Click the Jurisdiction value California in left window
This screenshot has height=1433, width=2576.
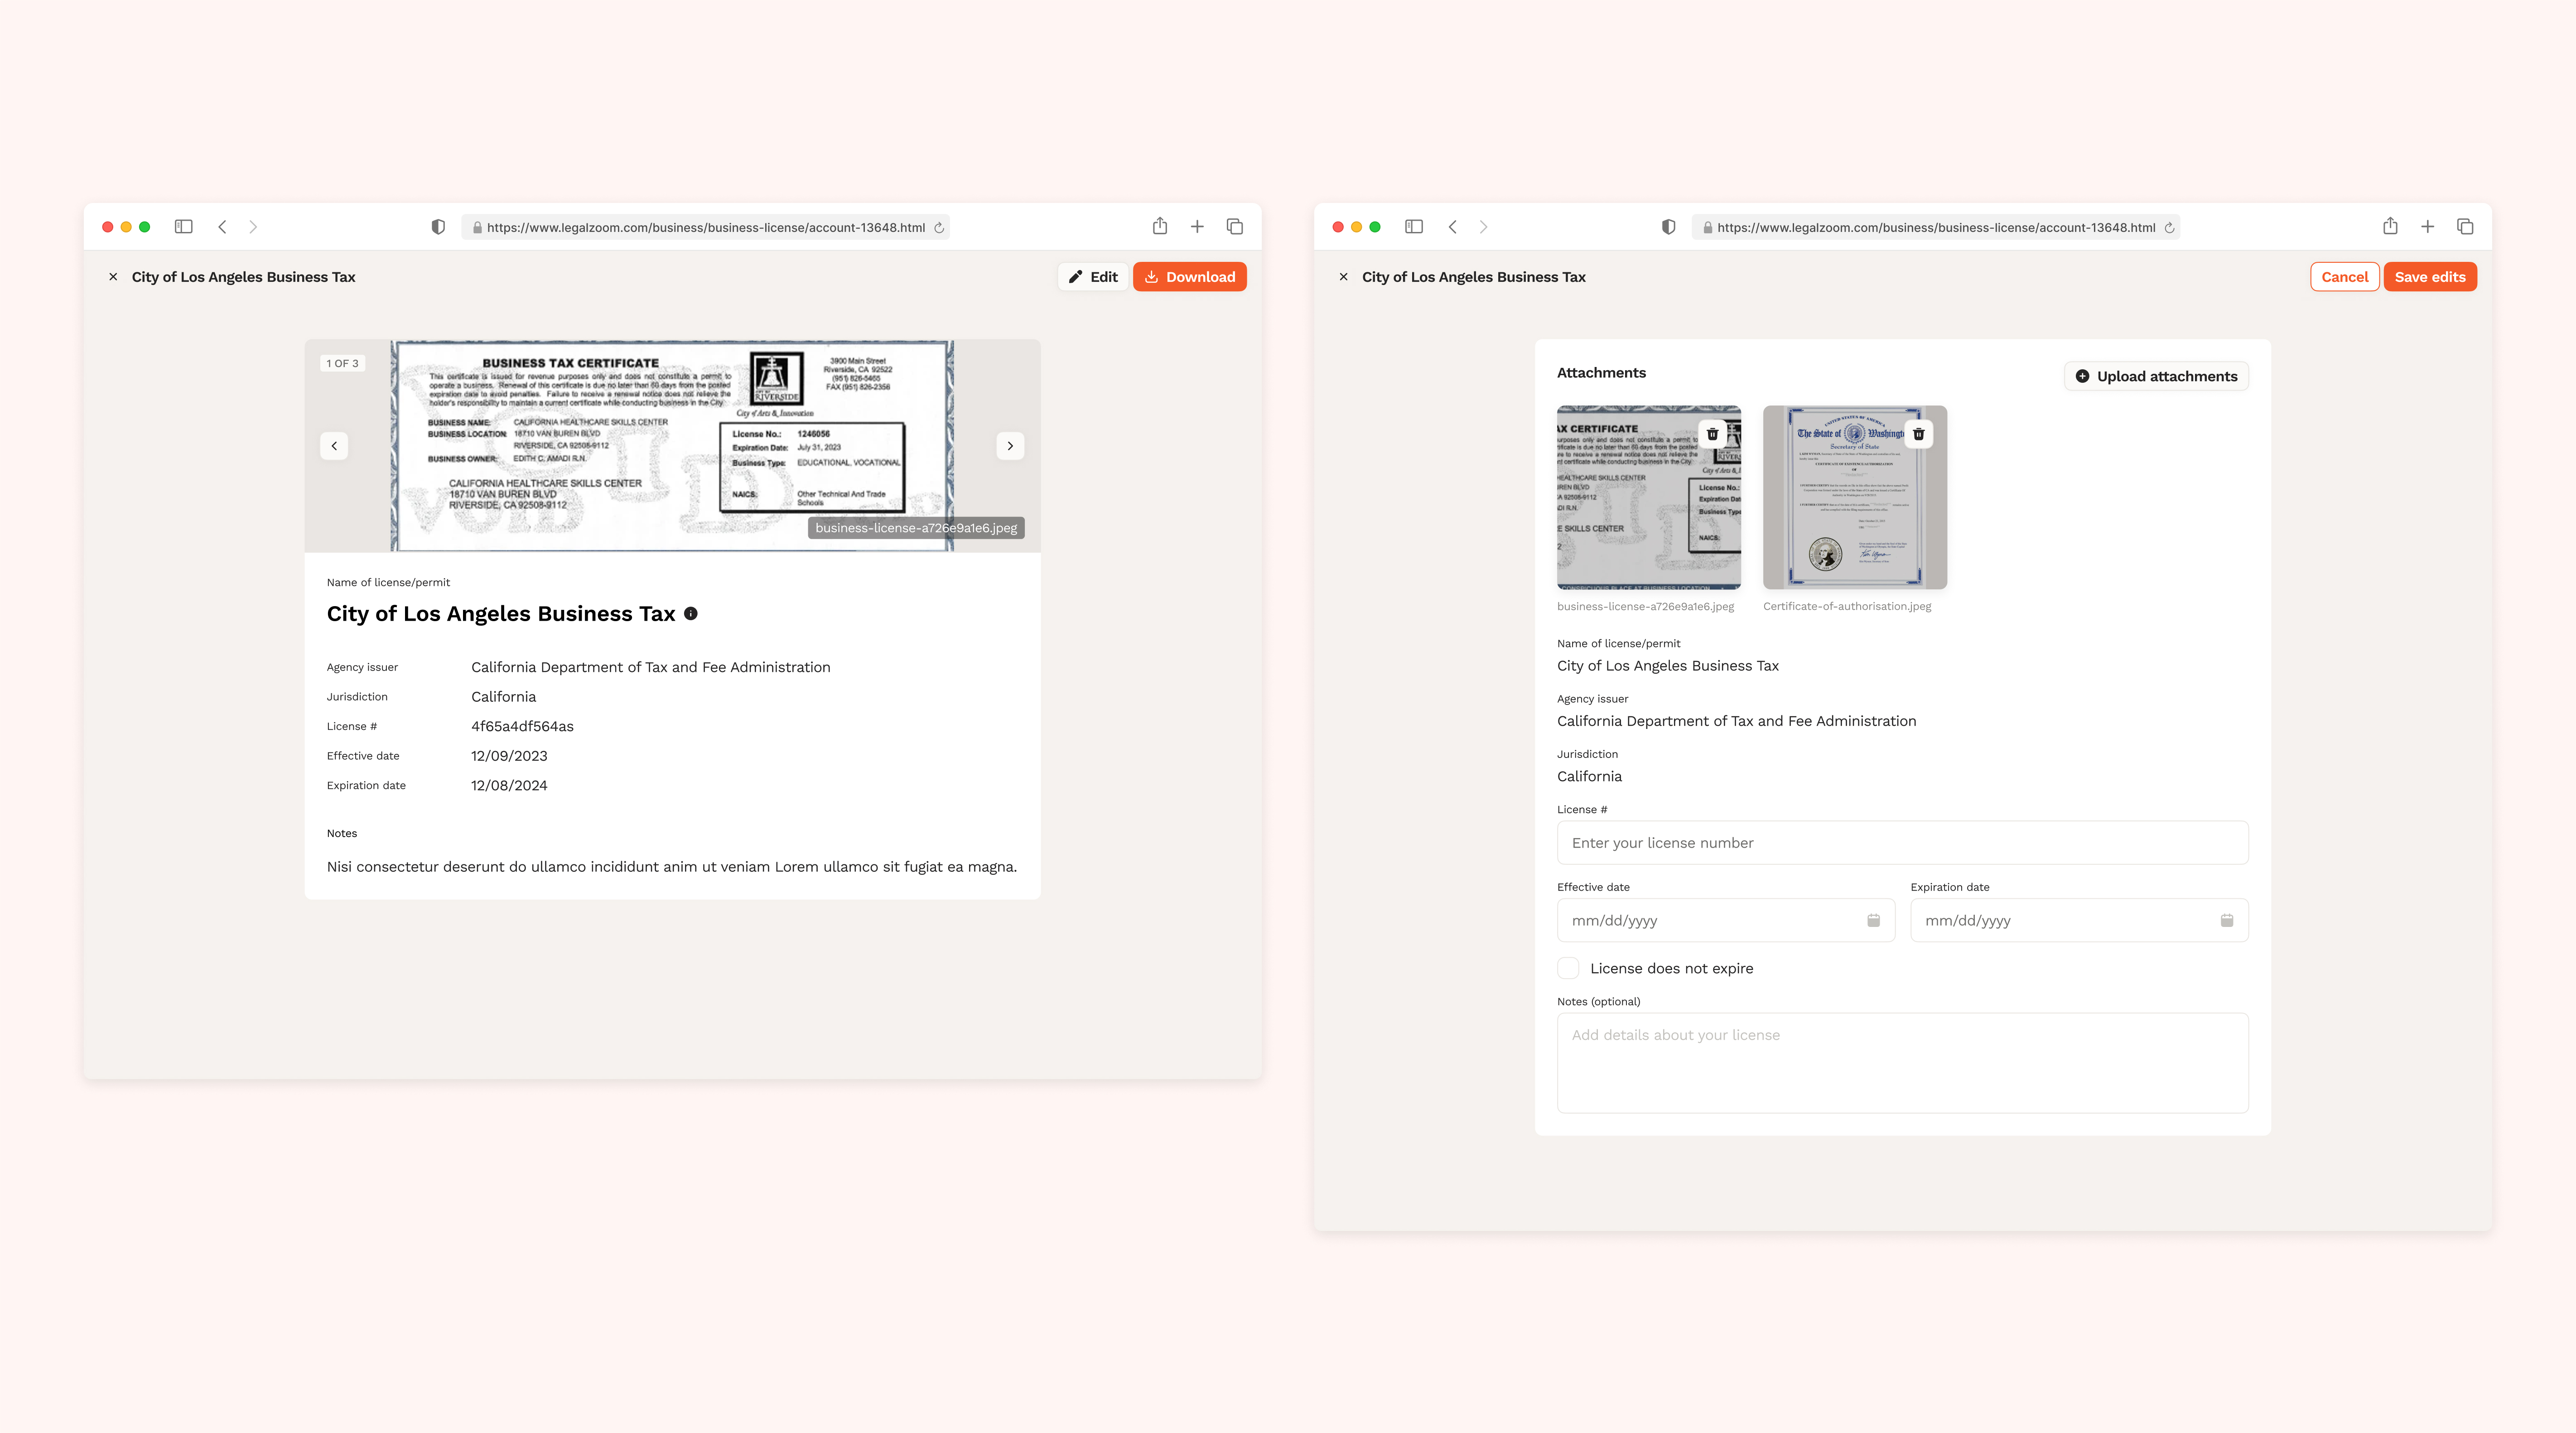tap(503, 697)
